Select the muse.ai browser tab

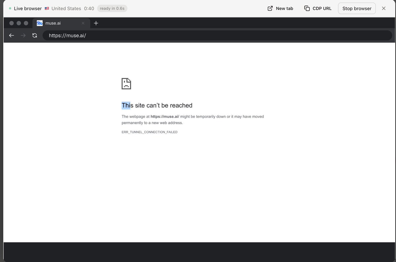click(61, 23)
